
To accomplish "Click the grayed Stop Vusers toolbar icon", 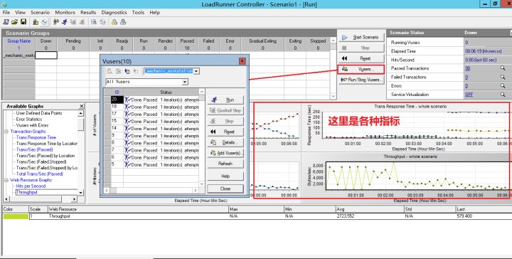I will coord(82,22).
